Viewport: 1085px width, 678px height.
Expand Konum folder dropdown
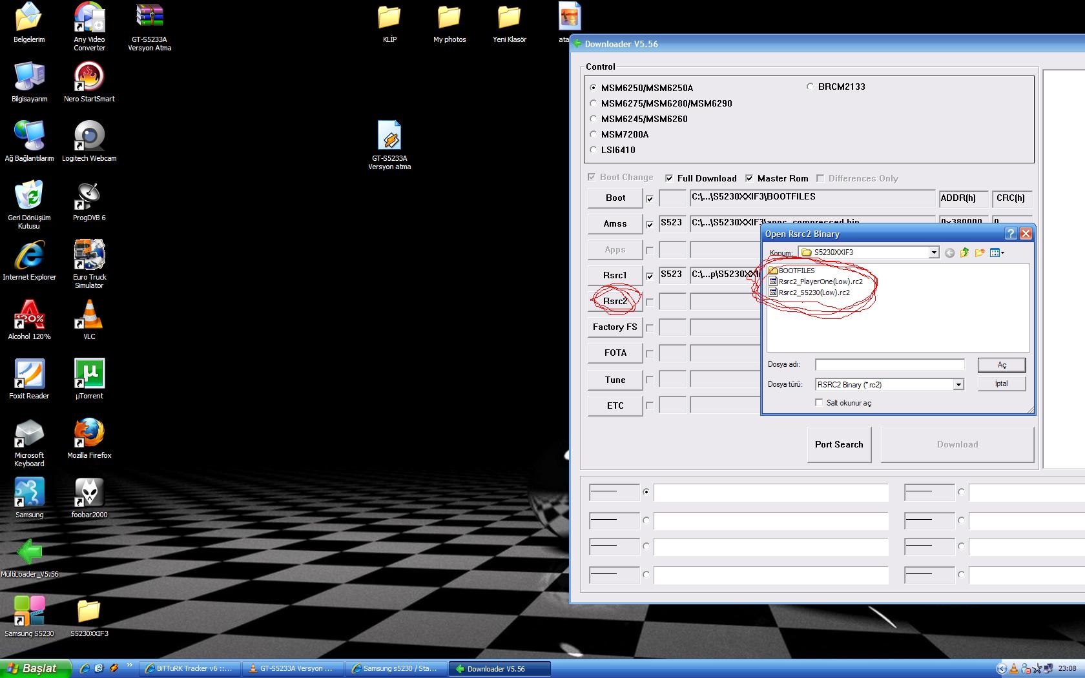pos(934,252)
